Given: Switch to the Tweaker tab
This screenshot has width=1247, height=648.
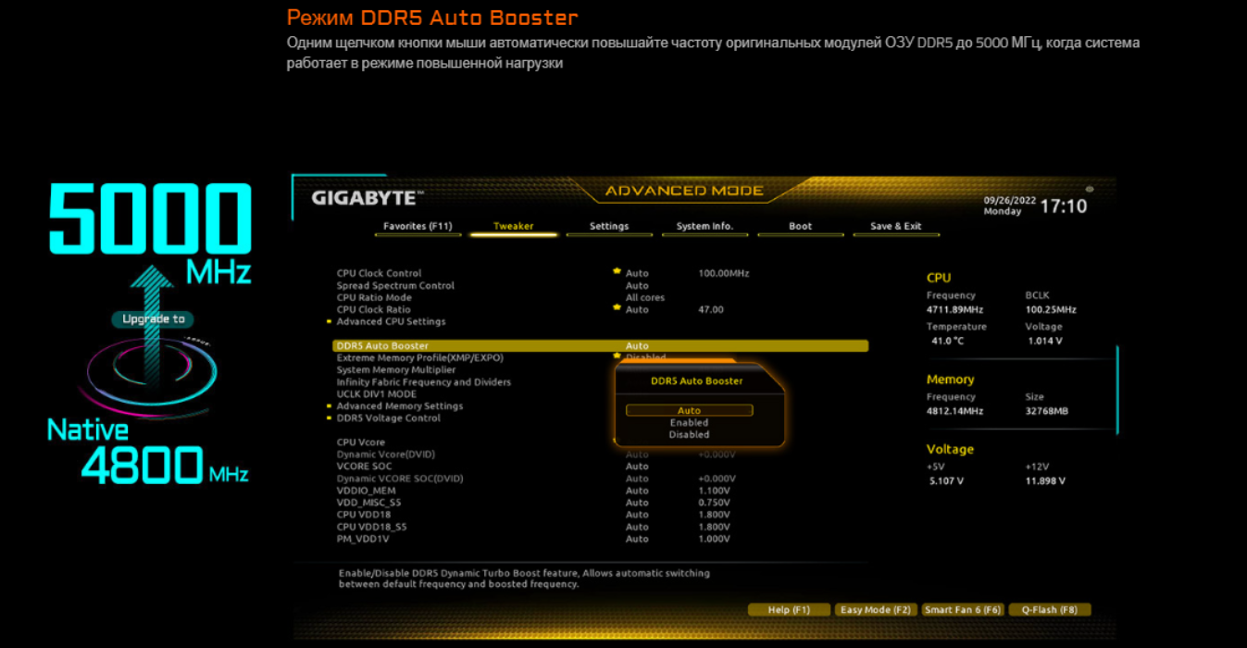Looking at the screenshot, I should point(513,226).
